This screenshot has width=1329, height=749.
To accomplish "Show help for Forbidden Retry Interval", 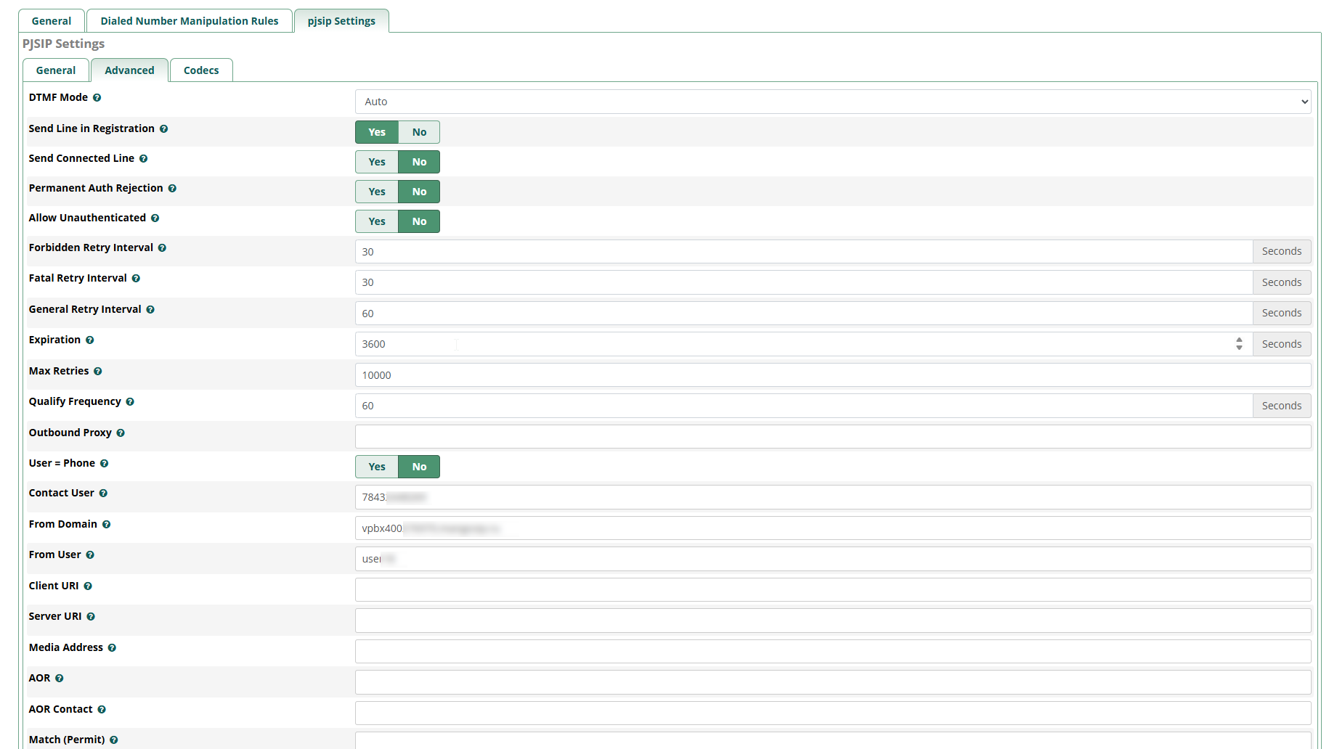I will pos(162,248).
